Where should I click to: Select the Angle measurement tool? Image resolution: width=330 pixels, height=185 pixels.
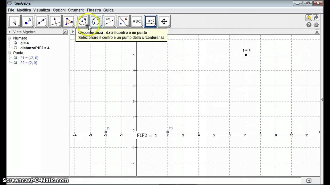109,21
